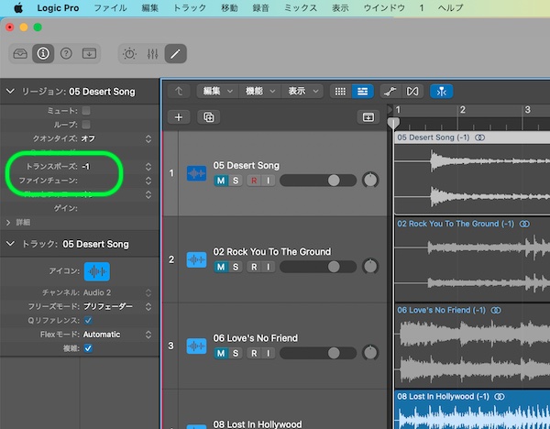
Task: Expand the 詳細 disclosure triangle
Action: [8, 223]
